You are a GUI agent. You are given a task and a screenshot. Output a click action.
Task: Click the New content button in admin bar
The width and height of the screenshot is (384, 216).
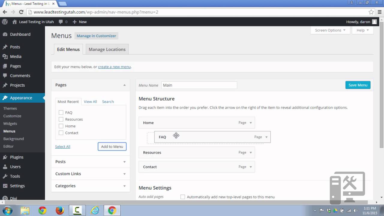pos(79,22)
